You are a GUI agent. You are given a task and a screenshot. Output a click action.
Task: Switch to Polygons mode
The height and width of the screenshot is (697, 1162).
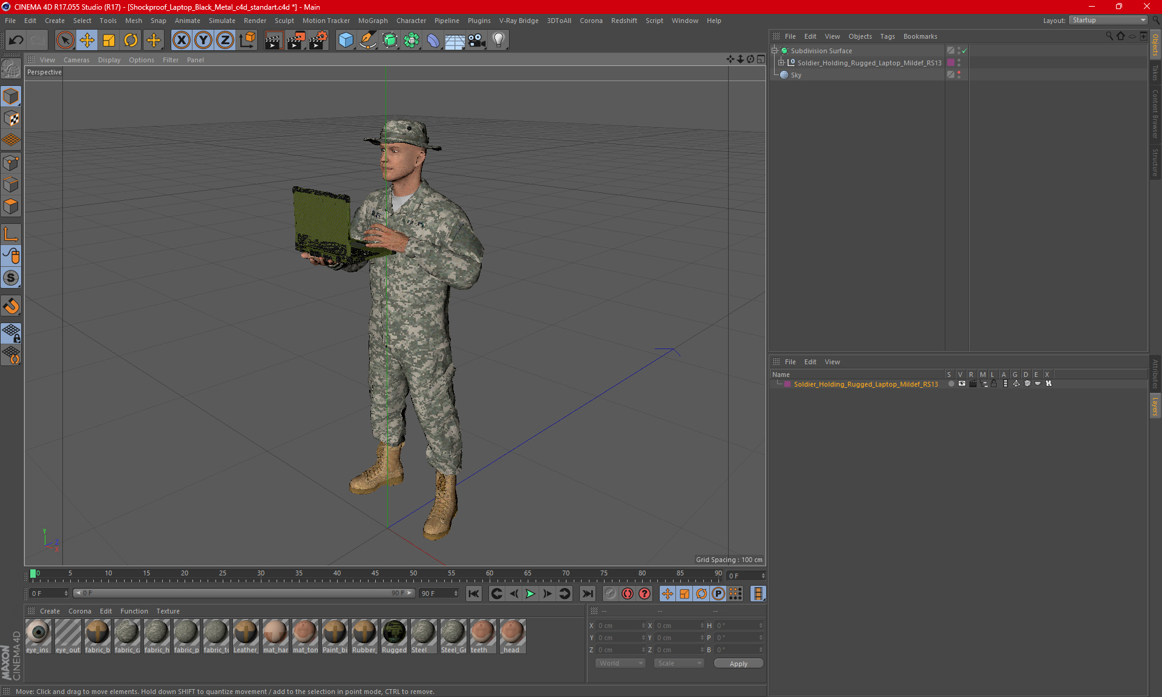coord(11,206)
